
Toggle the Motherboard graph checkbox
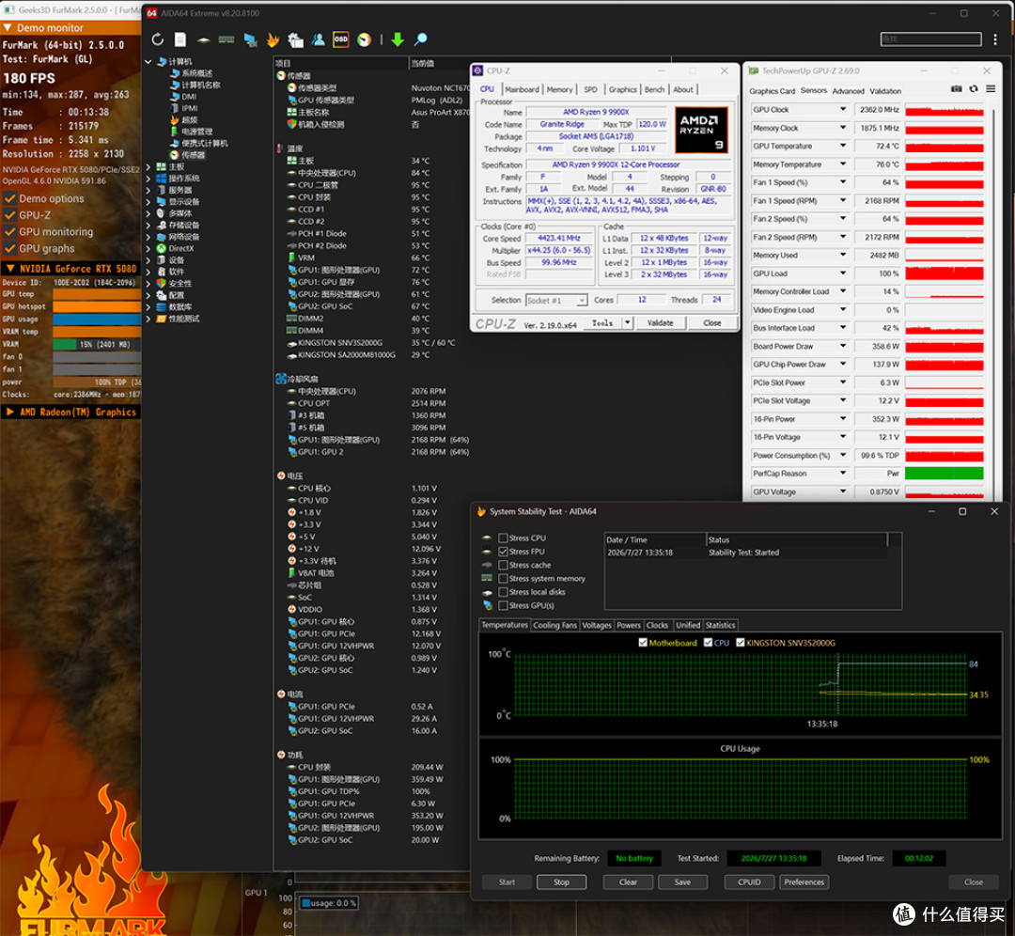(643, 643)
